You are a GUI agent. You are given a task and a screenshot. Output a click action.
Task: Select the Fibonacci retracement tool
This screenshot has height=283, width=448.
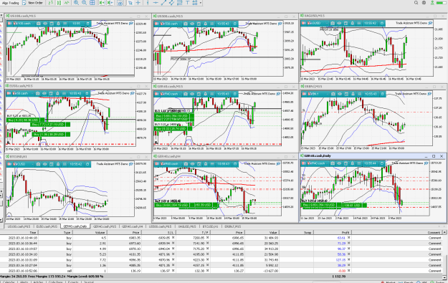click(179, 3)
